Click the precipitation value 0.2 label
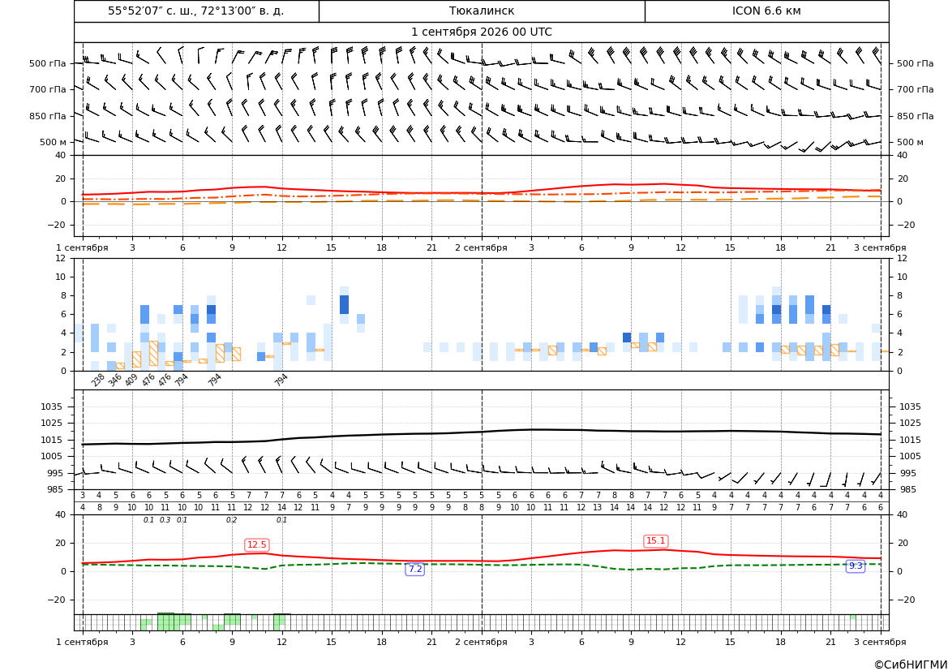This screenshot has width=948, height=671. [232, 520]
